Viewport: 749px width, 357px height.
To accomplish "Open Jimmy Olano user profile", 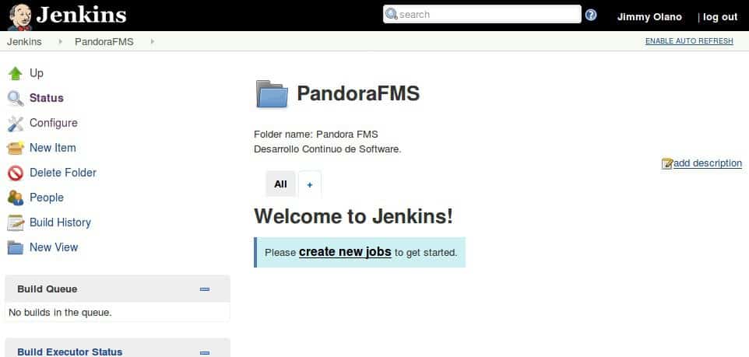I will pos(649,17).
